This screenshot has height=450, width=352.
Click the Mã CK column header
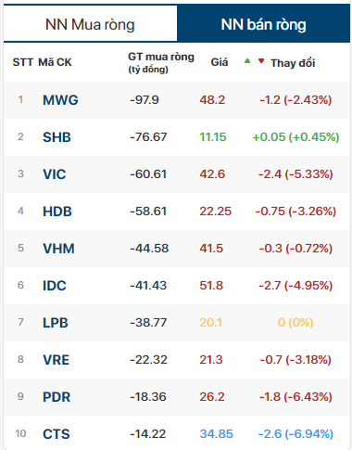click(55, 62)
